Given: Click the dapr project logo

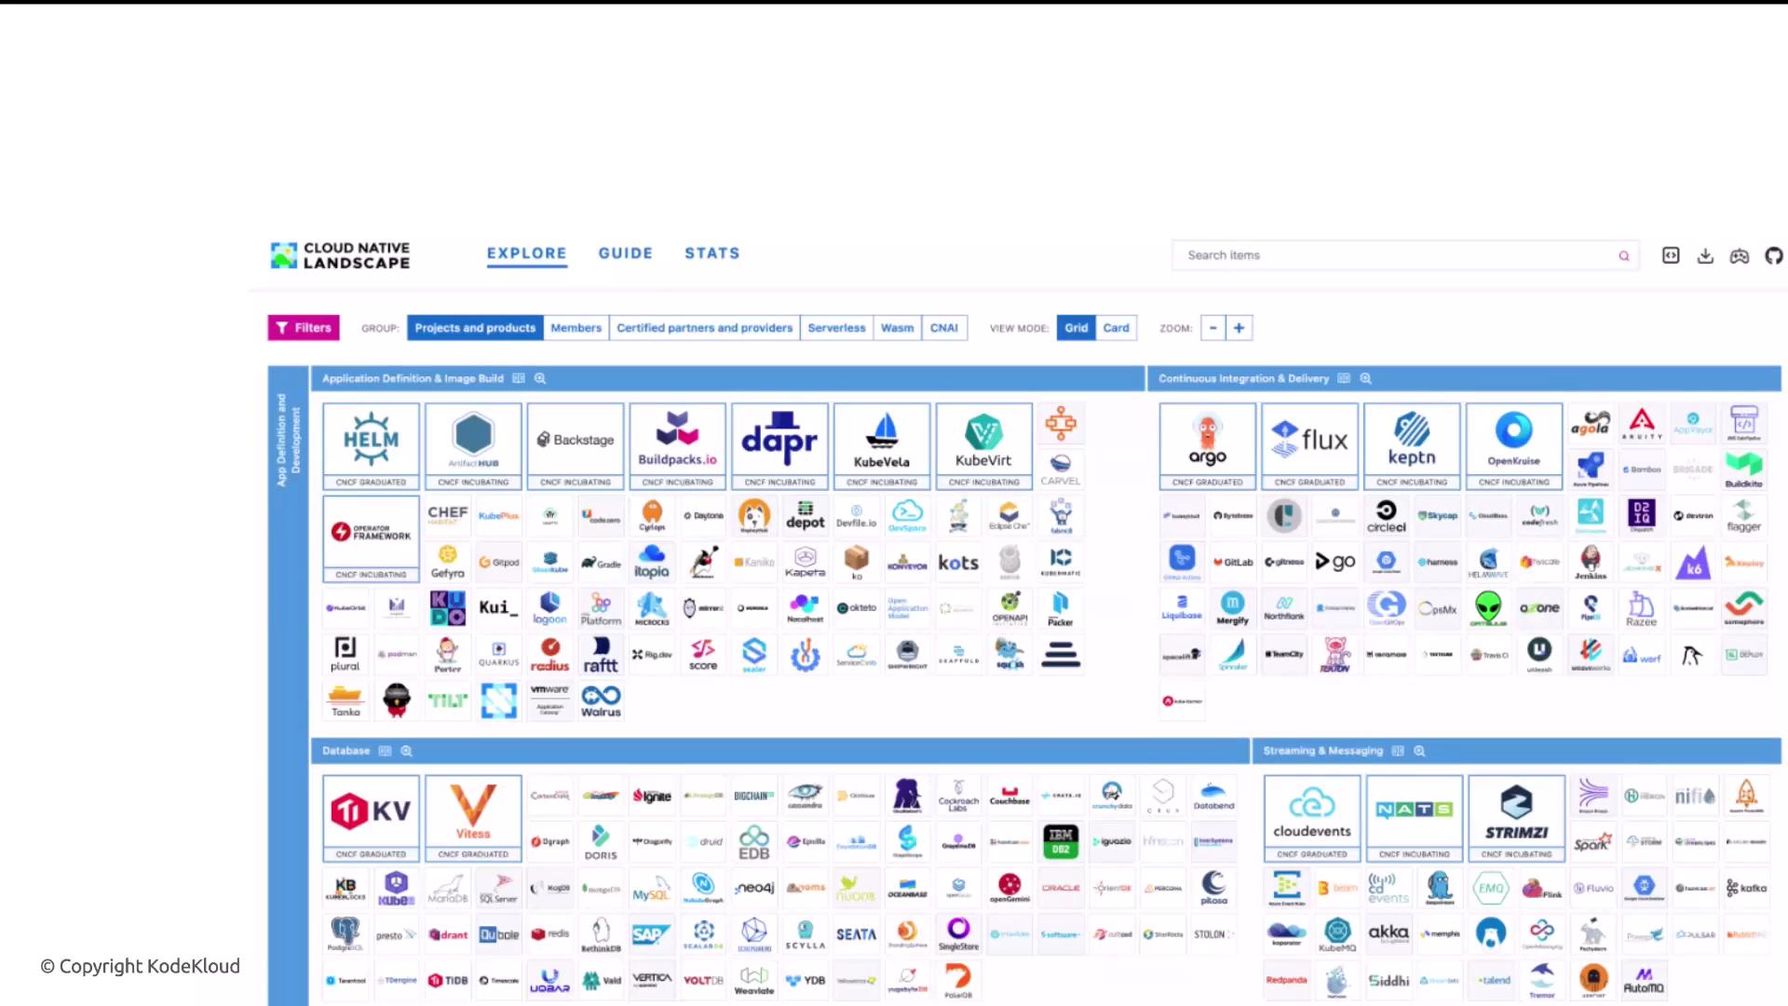Looking at the screenshot, I should tap(779, 440).
